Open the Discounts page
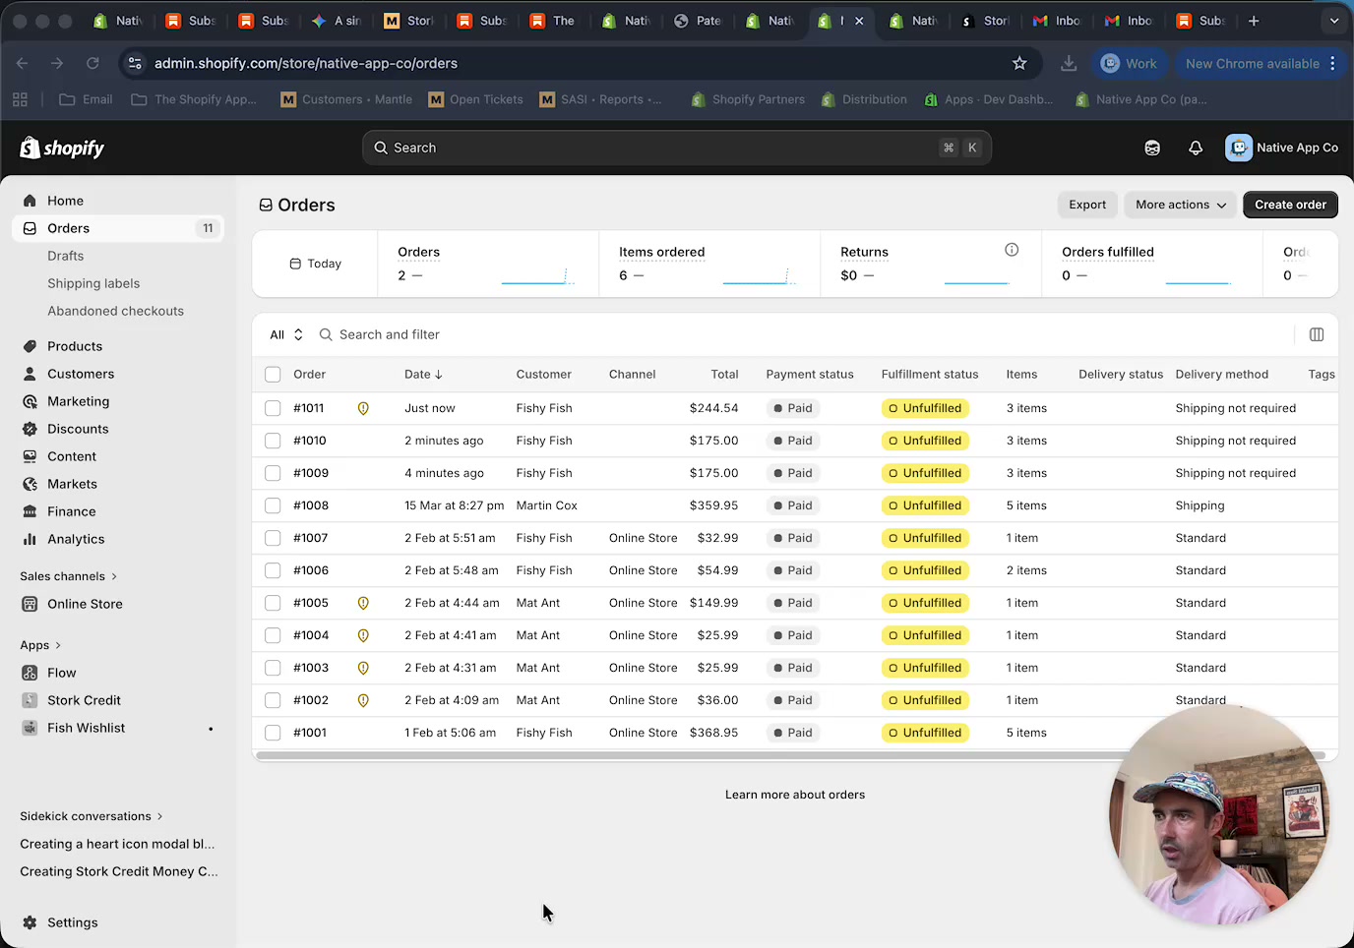The width and height of the screenshot is (1354, 948). (x=78, y=429)
